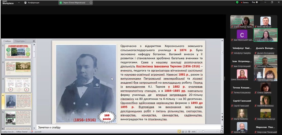Click the options circle icon on the screen share tab
The width and height of the screenshot is (282, 135).
point(91,3)
